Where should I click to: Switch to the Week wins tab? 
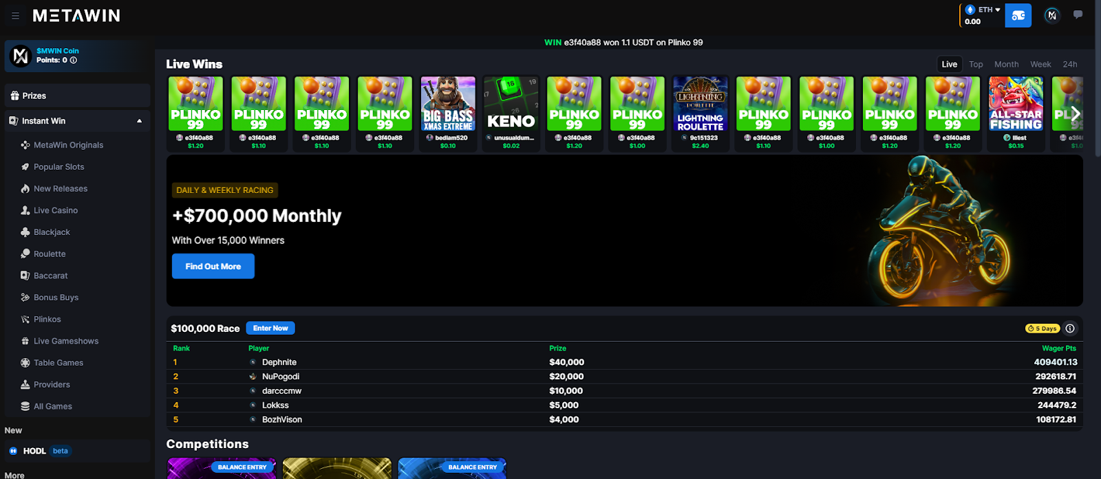pos(1040,64)
